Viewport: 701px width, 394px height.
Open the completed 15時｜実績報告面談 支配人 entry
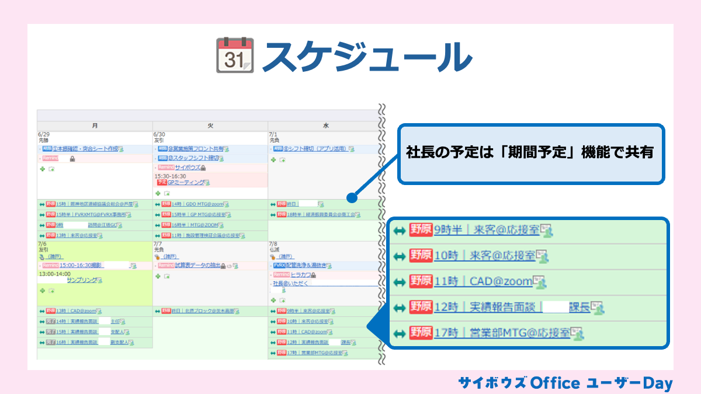tap(90, 332)
